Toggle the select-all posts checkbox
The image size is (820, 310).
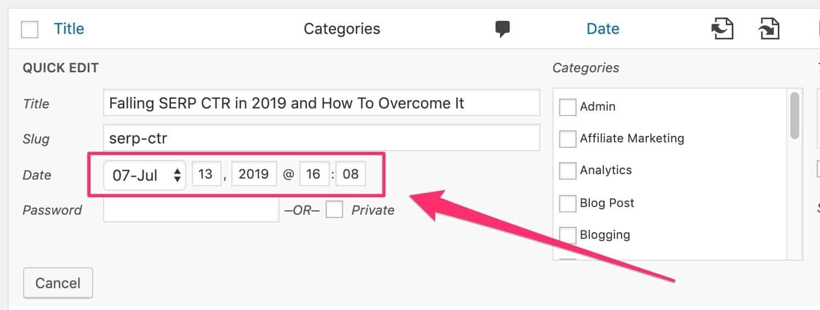[30, 30]
